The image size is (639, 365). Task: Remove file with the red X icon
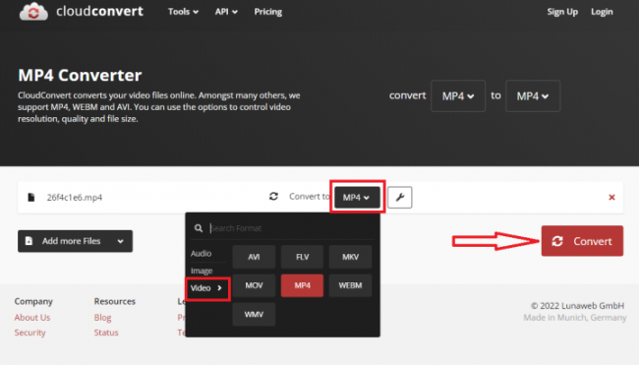tap(611, 198)
